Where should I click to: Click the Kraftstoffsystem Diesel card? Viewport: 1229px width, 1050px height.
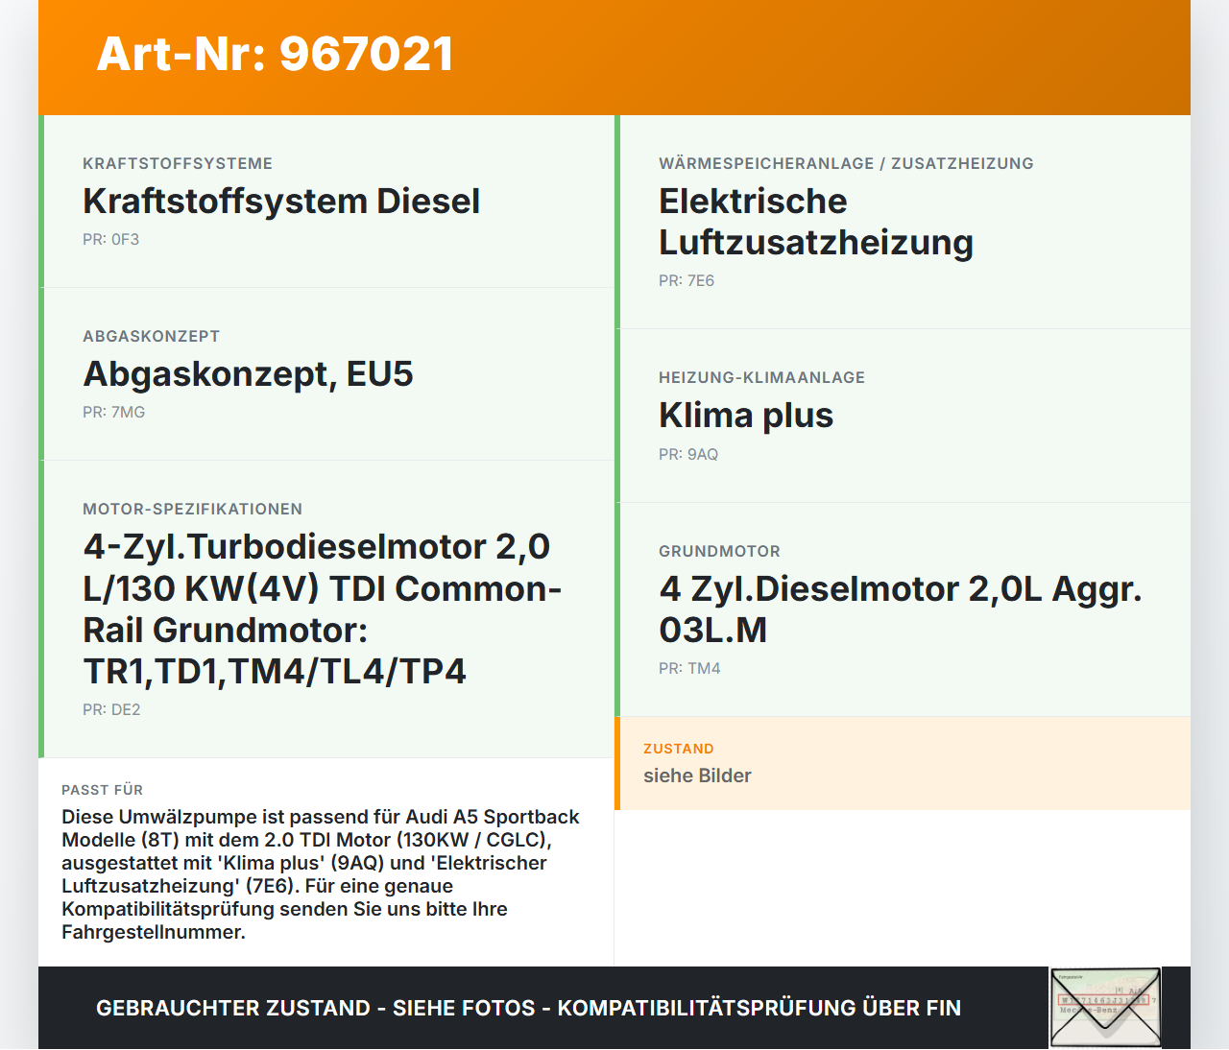click(326, 202)
